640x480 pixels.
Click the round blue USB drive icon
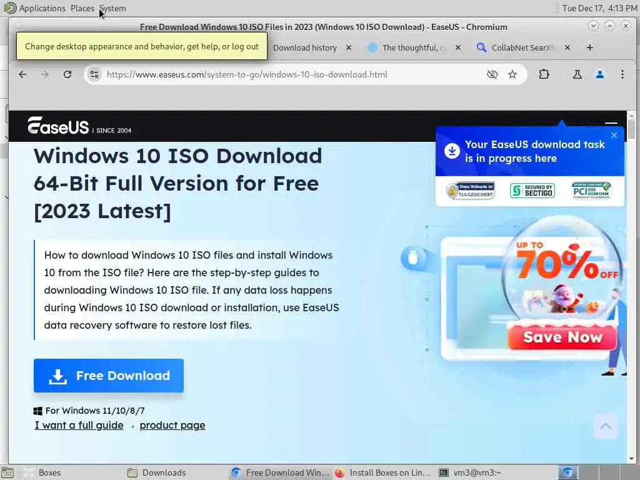(x=412, y=258)
